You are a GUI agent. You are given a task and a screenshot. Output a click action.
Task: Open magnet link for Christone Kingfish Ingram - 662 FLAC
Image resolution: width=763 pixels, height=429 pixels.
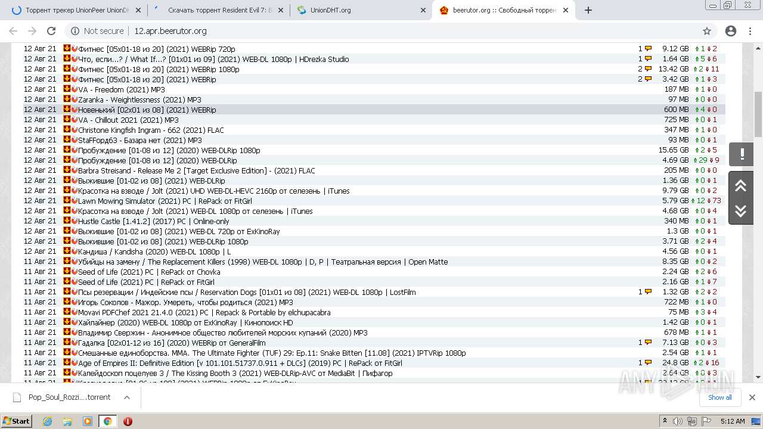[75, 130]
